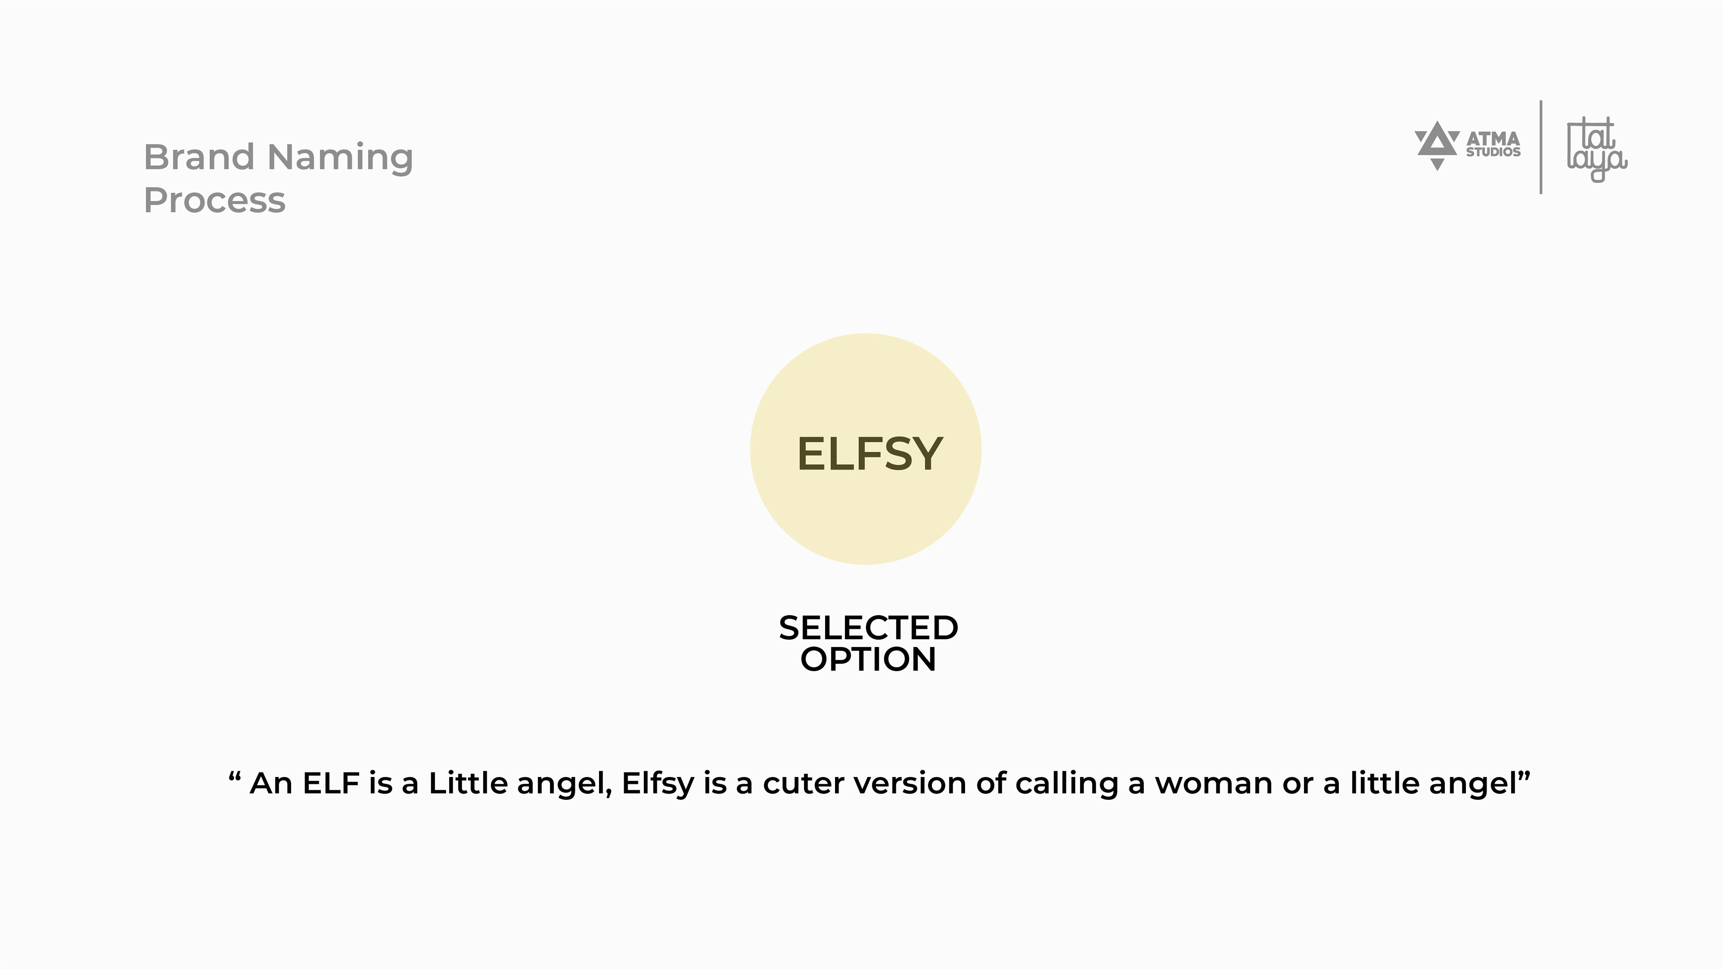Select the ELFSY text inside the circle
1723x969 pixels.
(x=869, y=454)
